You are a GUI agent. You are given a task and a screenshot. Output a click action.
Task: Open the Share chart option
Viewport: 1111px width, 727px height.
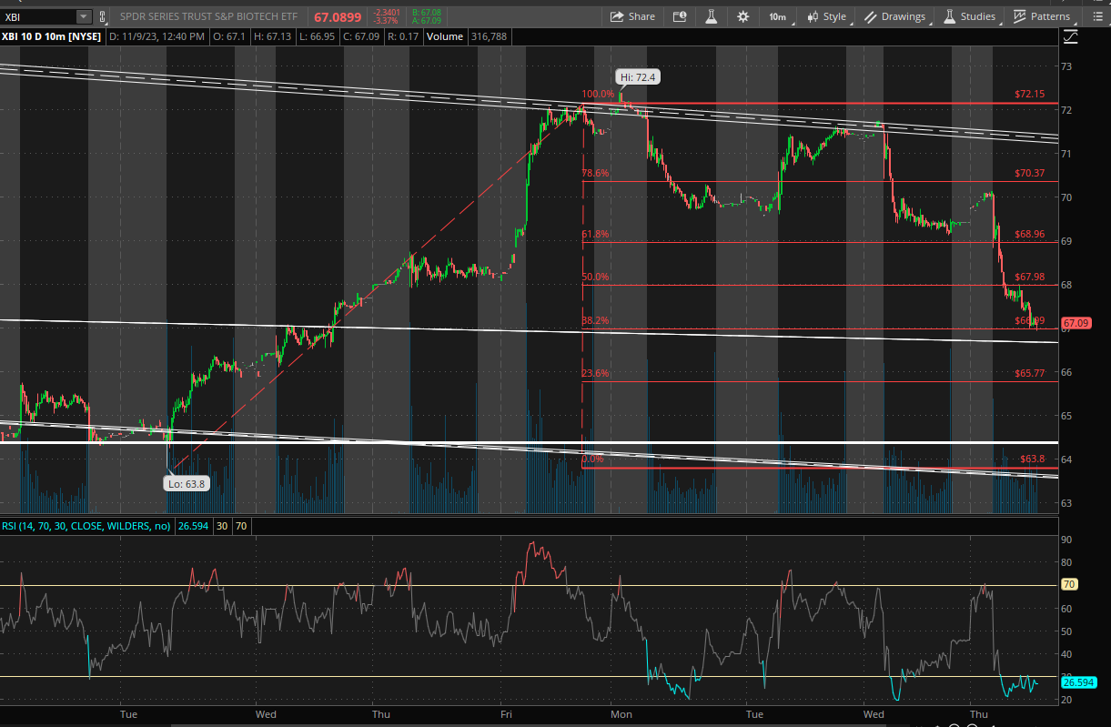click(632, 16)
